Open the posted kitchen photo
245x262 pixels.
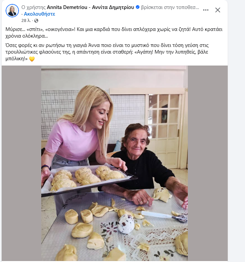114,163
